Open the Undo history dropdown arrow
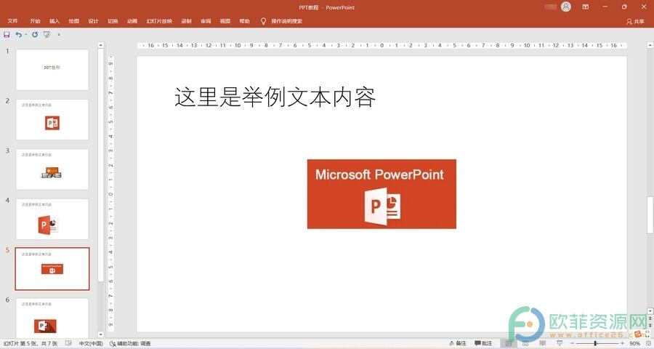 pyautogui.click(x=26, y=35)
